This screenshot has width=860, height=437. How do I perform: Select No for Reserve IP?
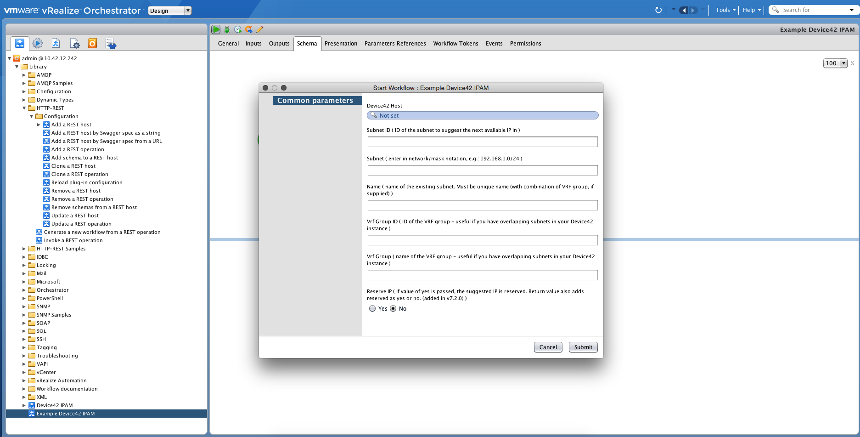click(393, 309)
